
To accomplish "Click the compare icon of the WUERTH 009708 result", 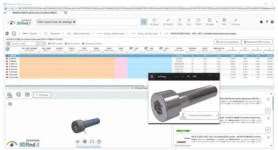I will tap(267, 111).
